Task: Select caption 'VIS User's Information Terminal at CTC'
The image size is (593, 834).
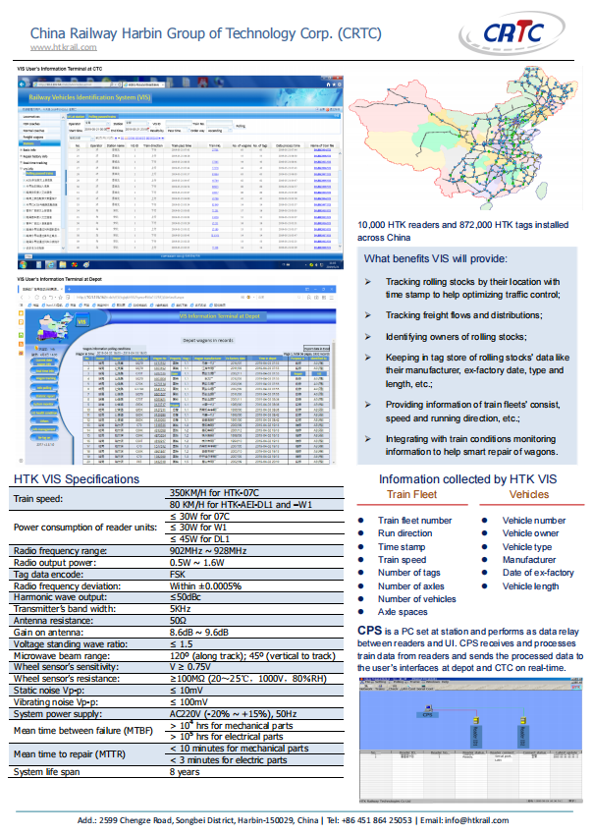Action: coord(60,69)
